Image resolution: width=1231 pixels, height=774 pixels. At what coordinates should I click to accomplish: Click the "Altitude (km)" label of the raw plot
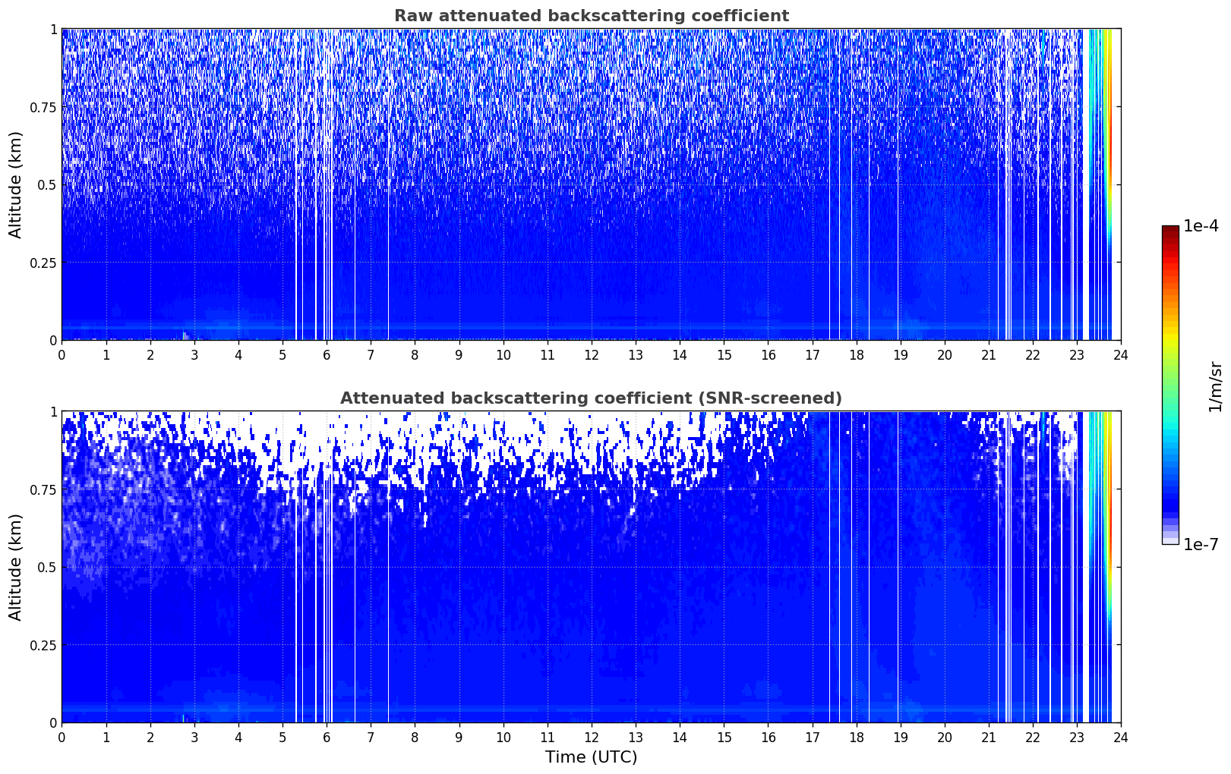point(16,184)
